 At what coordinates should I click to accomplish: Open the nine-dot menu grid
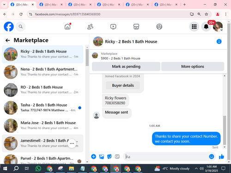[194, 27]
